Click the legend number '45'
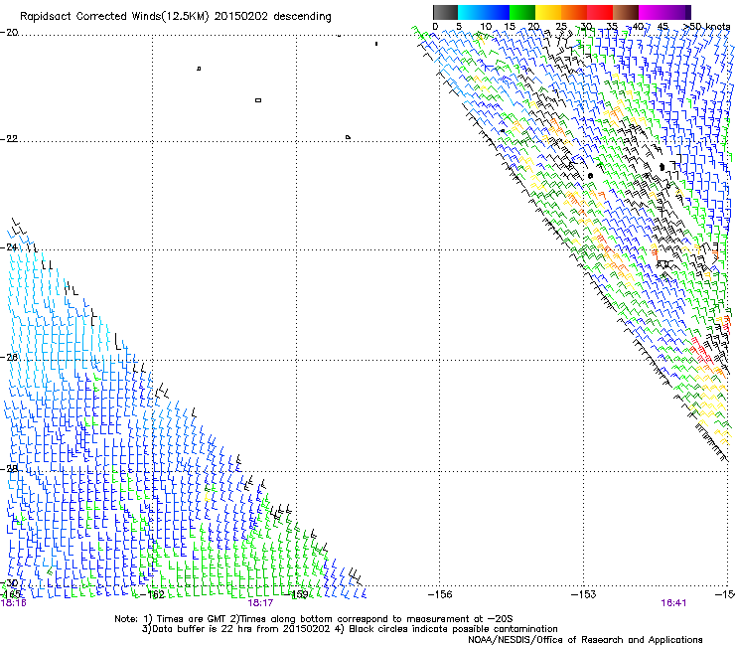Viewport: 735px width, 646px height. pyautogui.click(x=662, y=27)
